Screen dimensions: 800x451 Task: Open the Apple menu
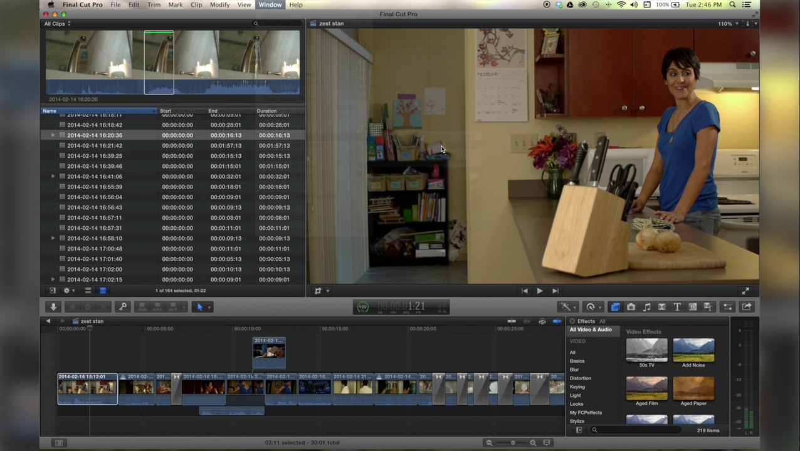tap(51, 4)
